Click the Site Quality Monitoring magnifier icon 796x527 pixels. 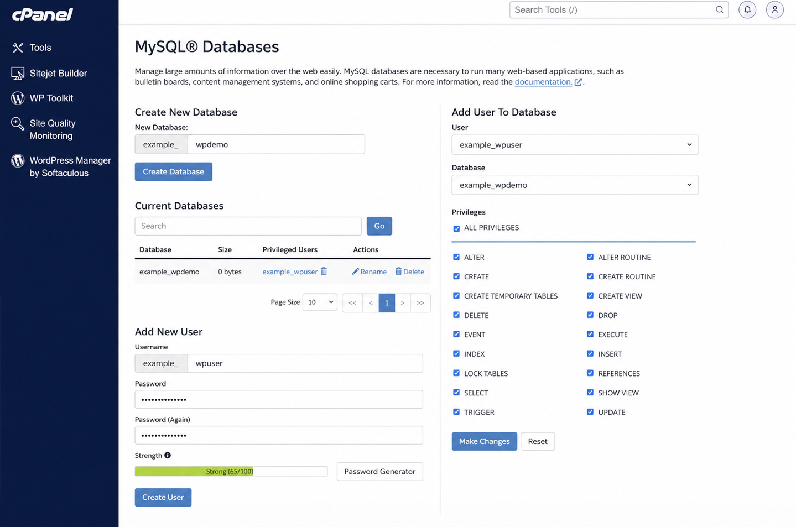click(x=18, y=123)
